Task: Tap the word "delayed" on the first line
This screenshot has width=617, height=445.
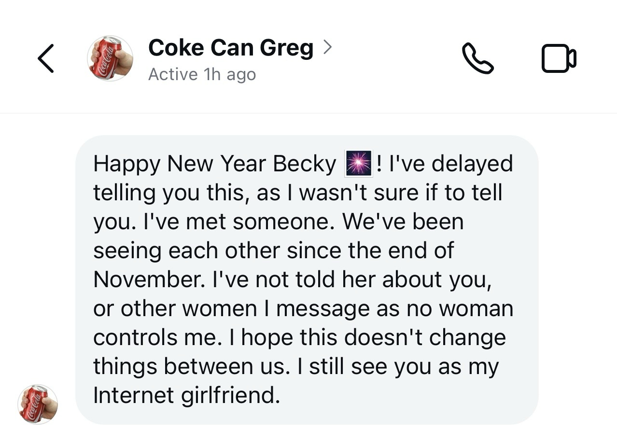Action: coord(472,164)
